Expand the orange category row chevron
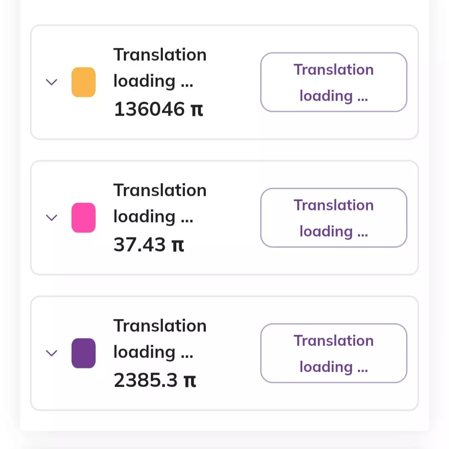449x449 pixels. pos(51,82)
